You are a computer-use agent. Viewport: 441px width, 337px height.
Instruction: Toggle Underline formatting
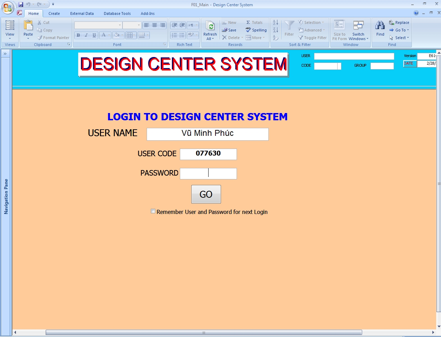pyautogui.click(x=94, y=35)
